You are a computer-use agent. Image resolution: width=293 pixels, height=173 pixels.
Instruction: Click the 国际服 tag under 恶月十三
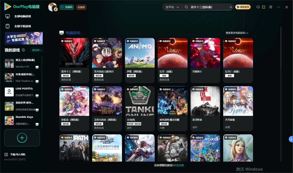point(66,76)
